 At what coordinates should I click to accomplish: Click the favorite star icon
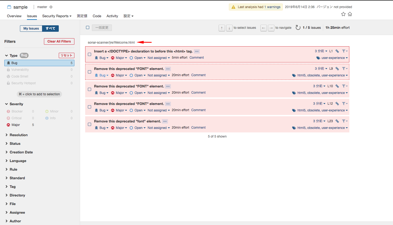point(343,14)
